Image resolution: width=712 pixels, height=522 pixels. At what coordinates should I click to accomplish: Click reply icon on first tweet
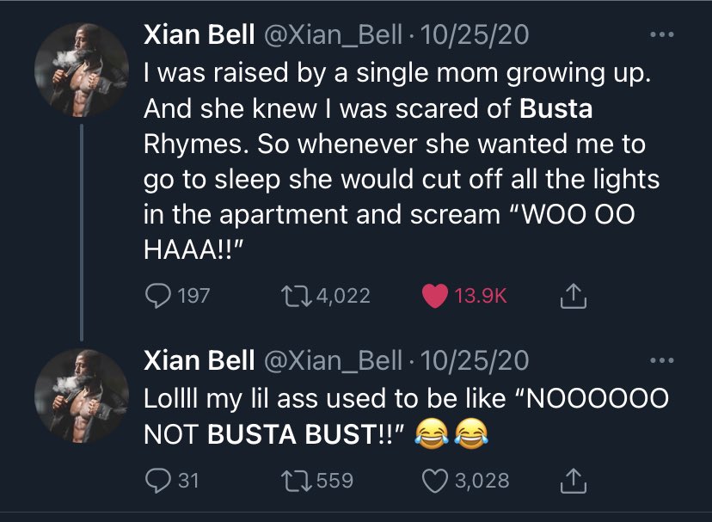pyautogui.click(x=158, y=296)
